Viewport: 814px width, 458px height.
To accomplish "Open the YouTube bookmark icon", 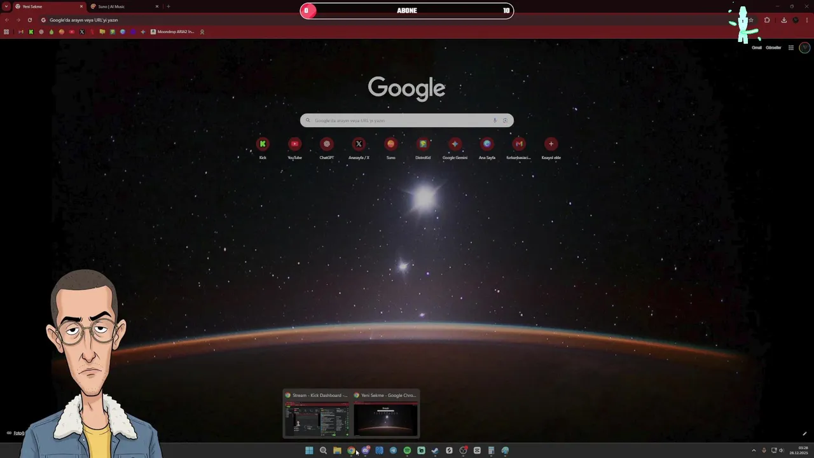I will point(72,32).
